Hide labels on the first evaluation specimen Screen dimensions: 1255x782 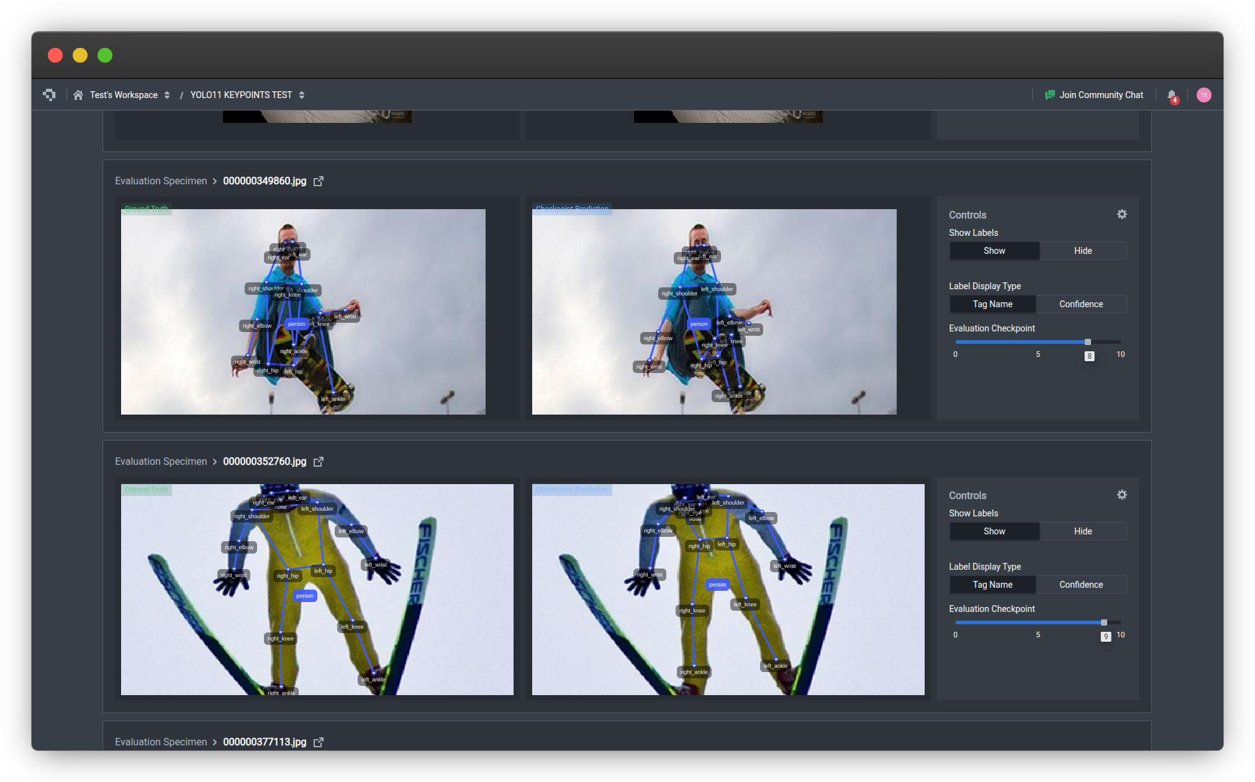pyautogui.click(x=1082, y=251)
